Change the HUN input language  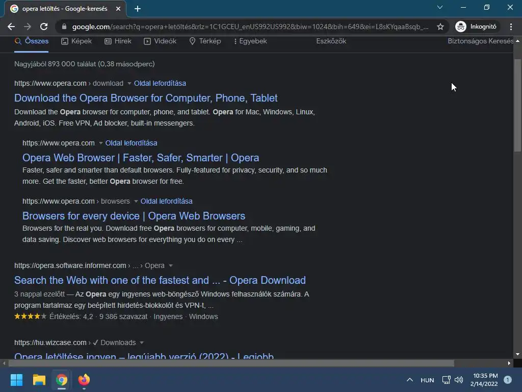(427, 380)
